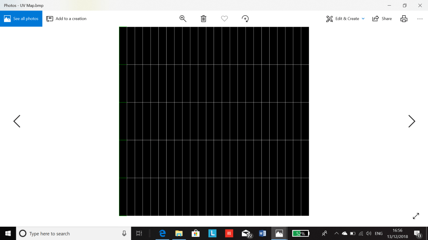Rotate the UV Map image

click(x=245, y=19)
